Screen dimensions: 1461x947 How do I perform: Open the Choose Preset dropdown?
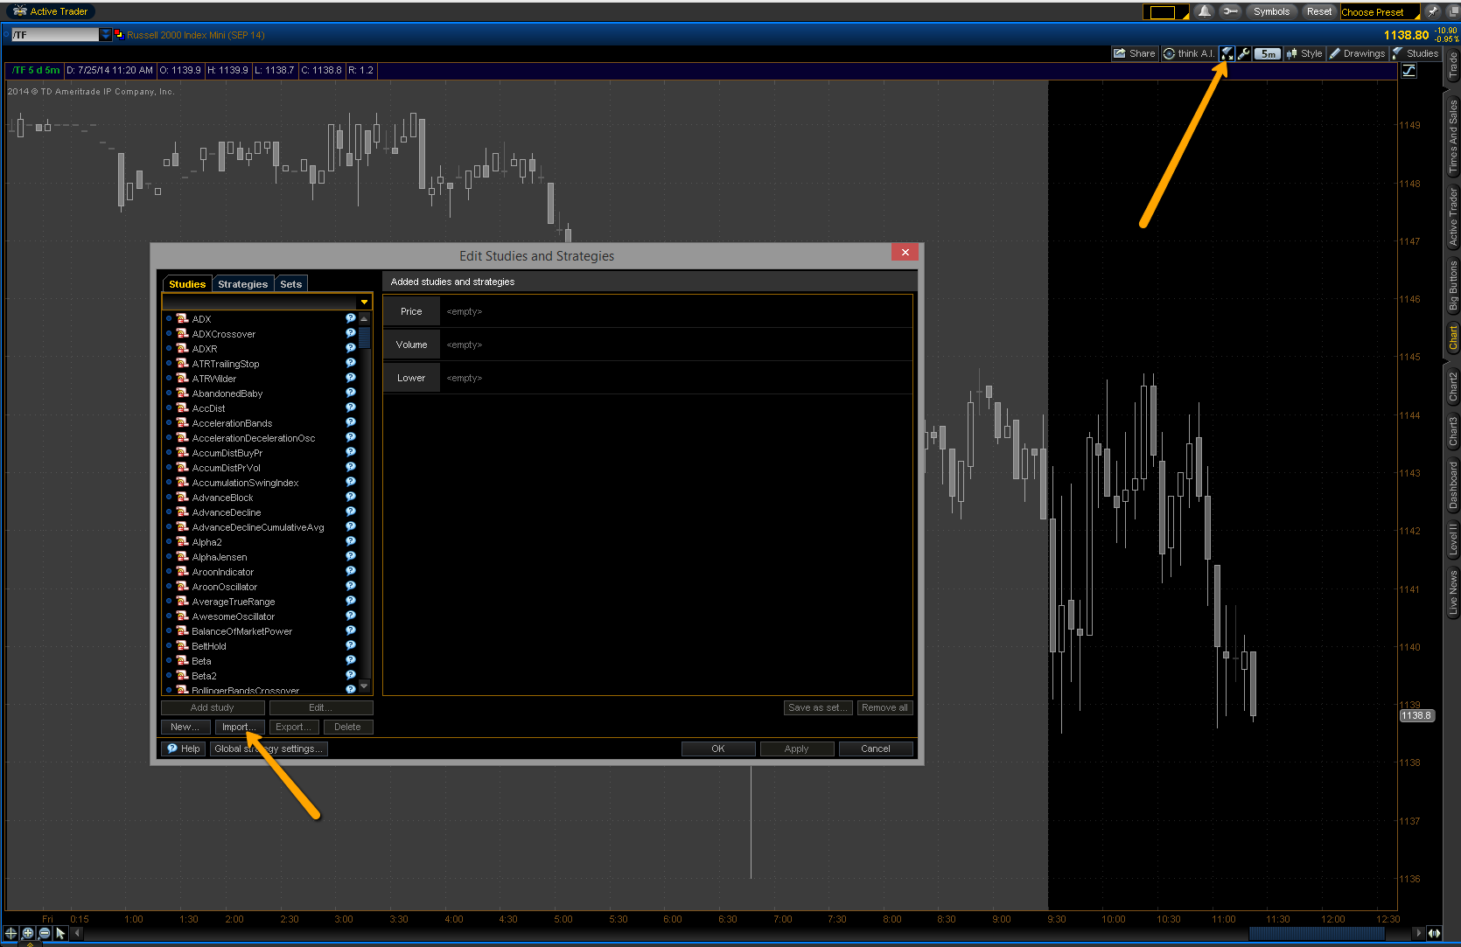coord(1380,12)
